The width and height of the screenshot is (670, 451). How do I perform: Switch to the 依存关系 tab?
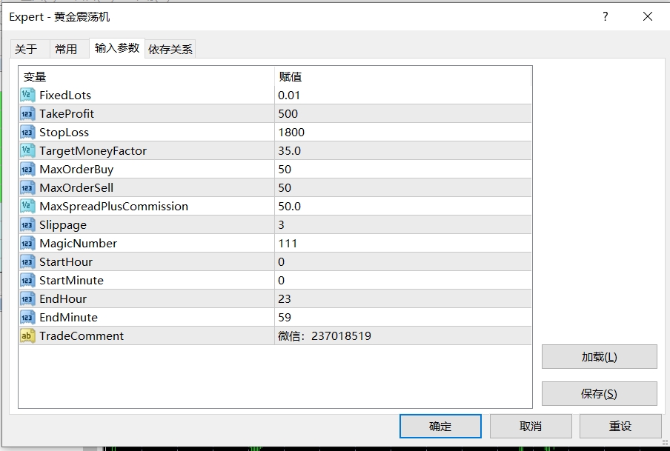click(x=170, y=49)
